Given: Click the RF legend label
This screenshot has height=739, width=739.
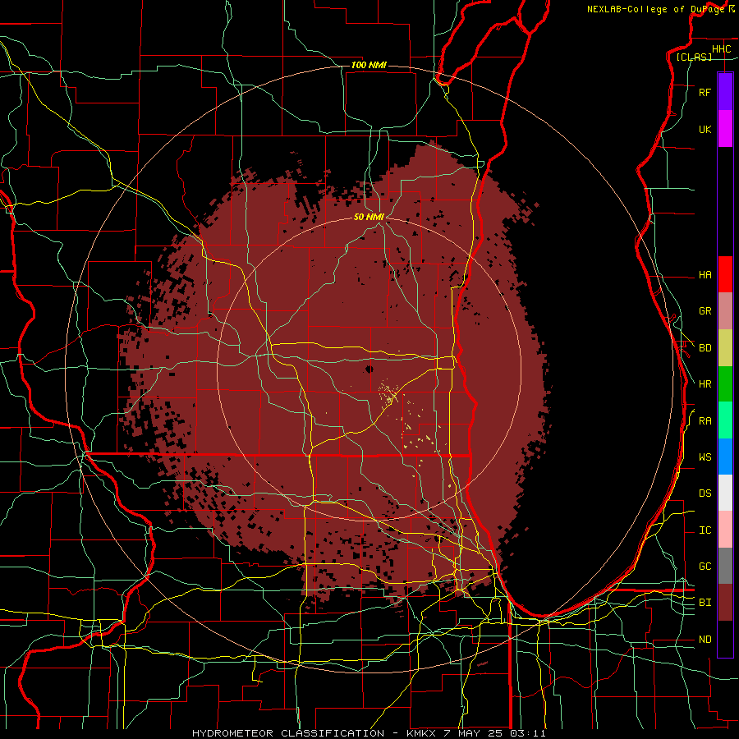Looking at the screenshot, I should [705, 92].
